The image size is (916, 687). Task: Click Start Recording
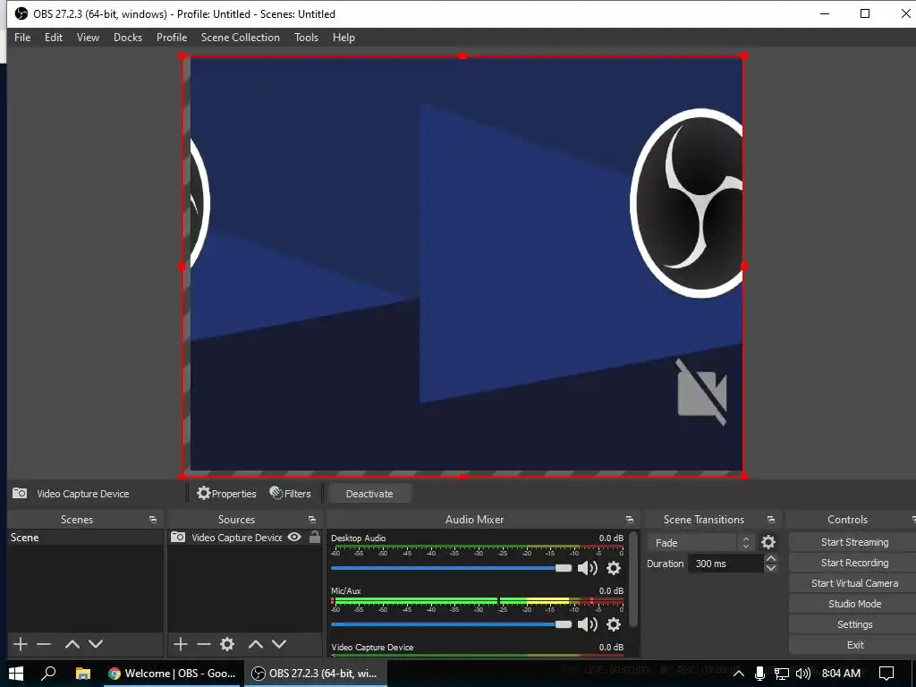coord(854,563)
